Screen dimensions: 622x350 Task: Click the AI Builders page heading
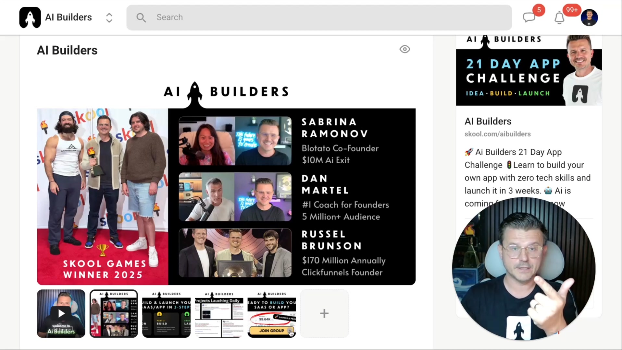tap(67, 50)
